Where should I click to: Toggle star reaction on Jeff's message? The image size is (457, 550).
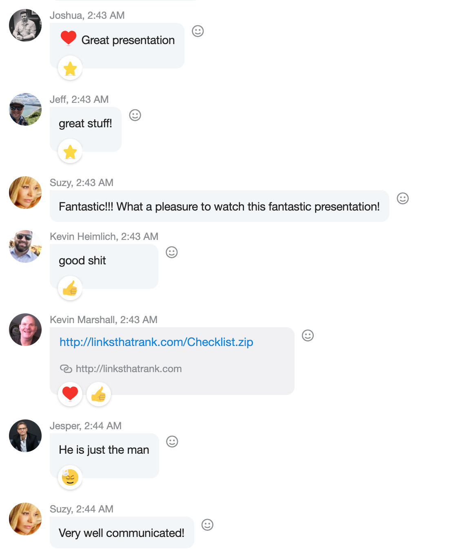click(x=70, y=151)
